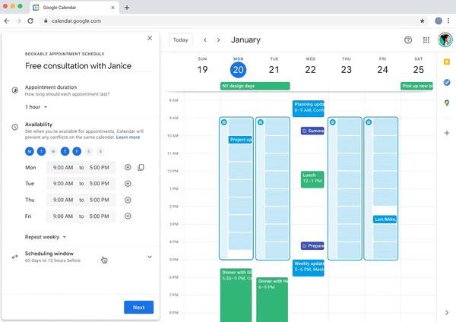Change Tue end time 5:00 PM
The width and height of the screenshot is (456, 322).
click(x=99, y=184)
